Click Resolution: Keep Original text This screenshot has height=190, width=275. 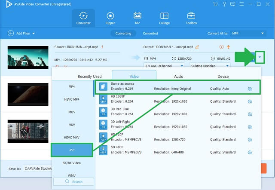tap(172, 89)
